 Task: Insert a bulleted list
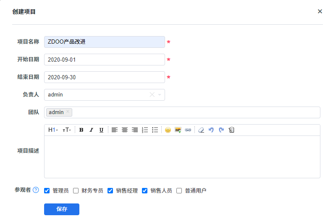coord(155,130)
